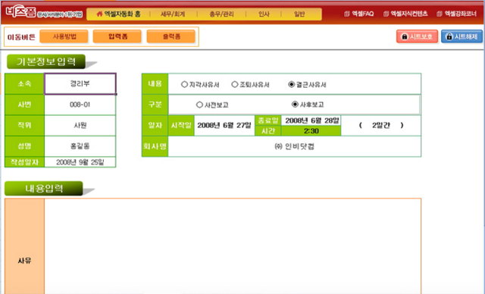Click the 소속 label cell
Screen dimensions: 485x294
[x=24, y=83]
